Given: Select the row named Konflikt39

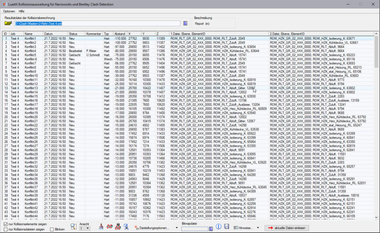Looking at the screenshot, I should point(188,196).
